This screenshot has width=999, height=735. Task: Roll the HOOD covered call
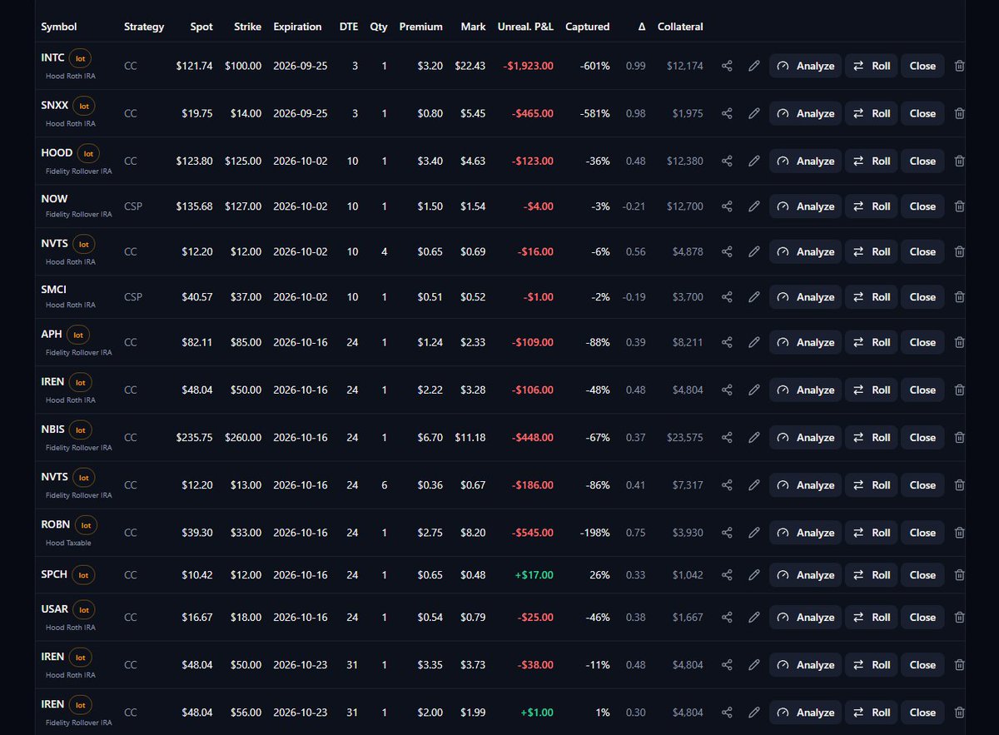(x=871, y=161)
